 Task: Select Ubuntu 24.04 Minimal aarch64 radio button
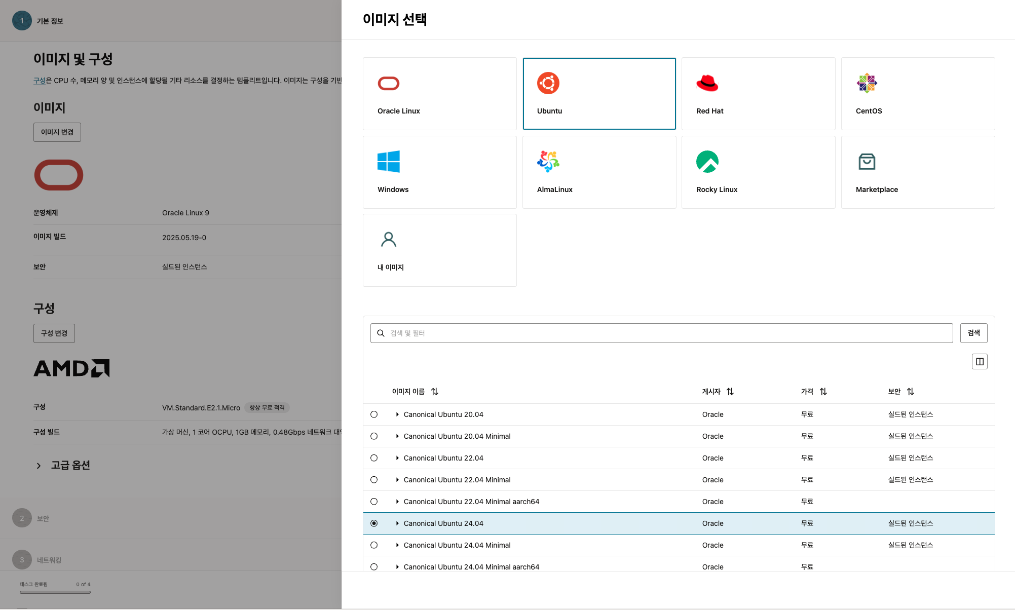374,567
